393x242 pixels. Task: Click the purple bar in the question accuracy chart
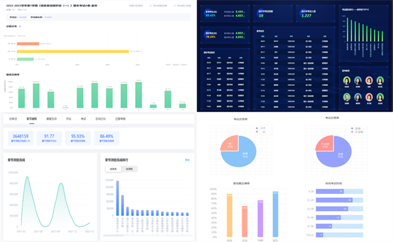[x=261, y=218]
